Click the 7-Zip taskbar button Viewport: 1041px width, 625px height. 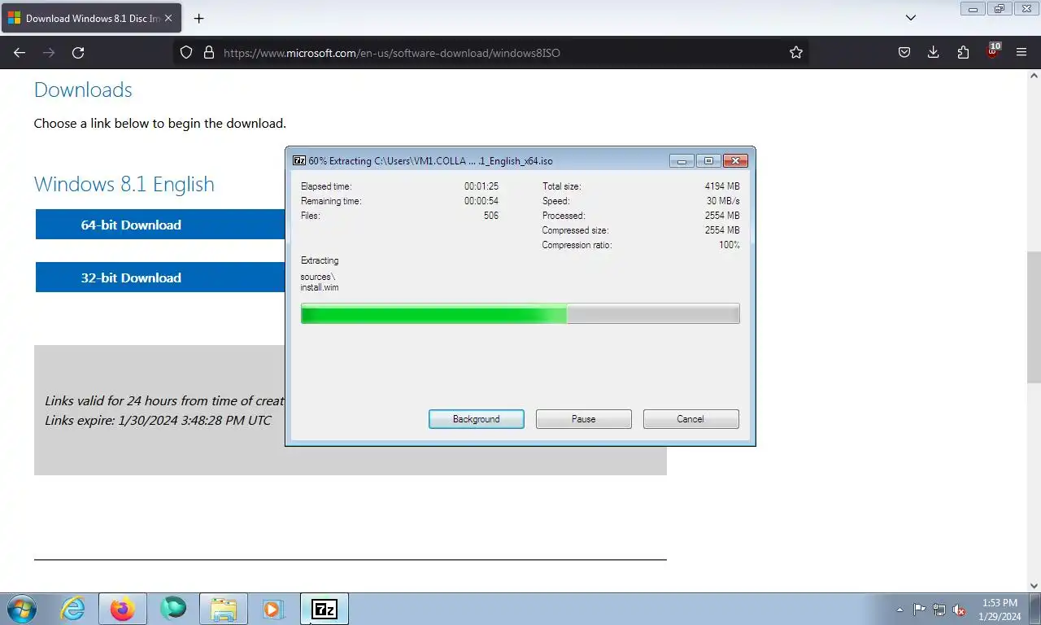(x=324, y=609)
